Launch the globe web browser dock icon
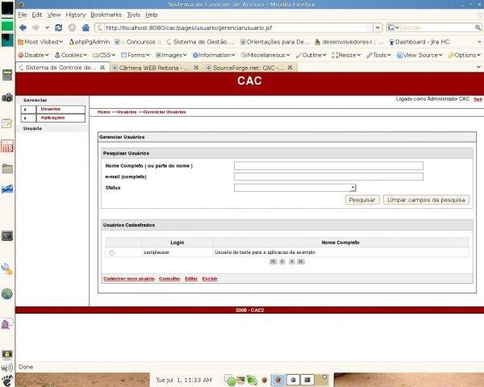The height and width of the screenshot is (387, 484). (x=7, y=293)
